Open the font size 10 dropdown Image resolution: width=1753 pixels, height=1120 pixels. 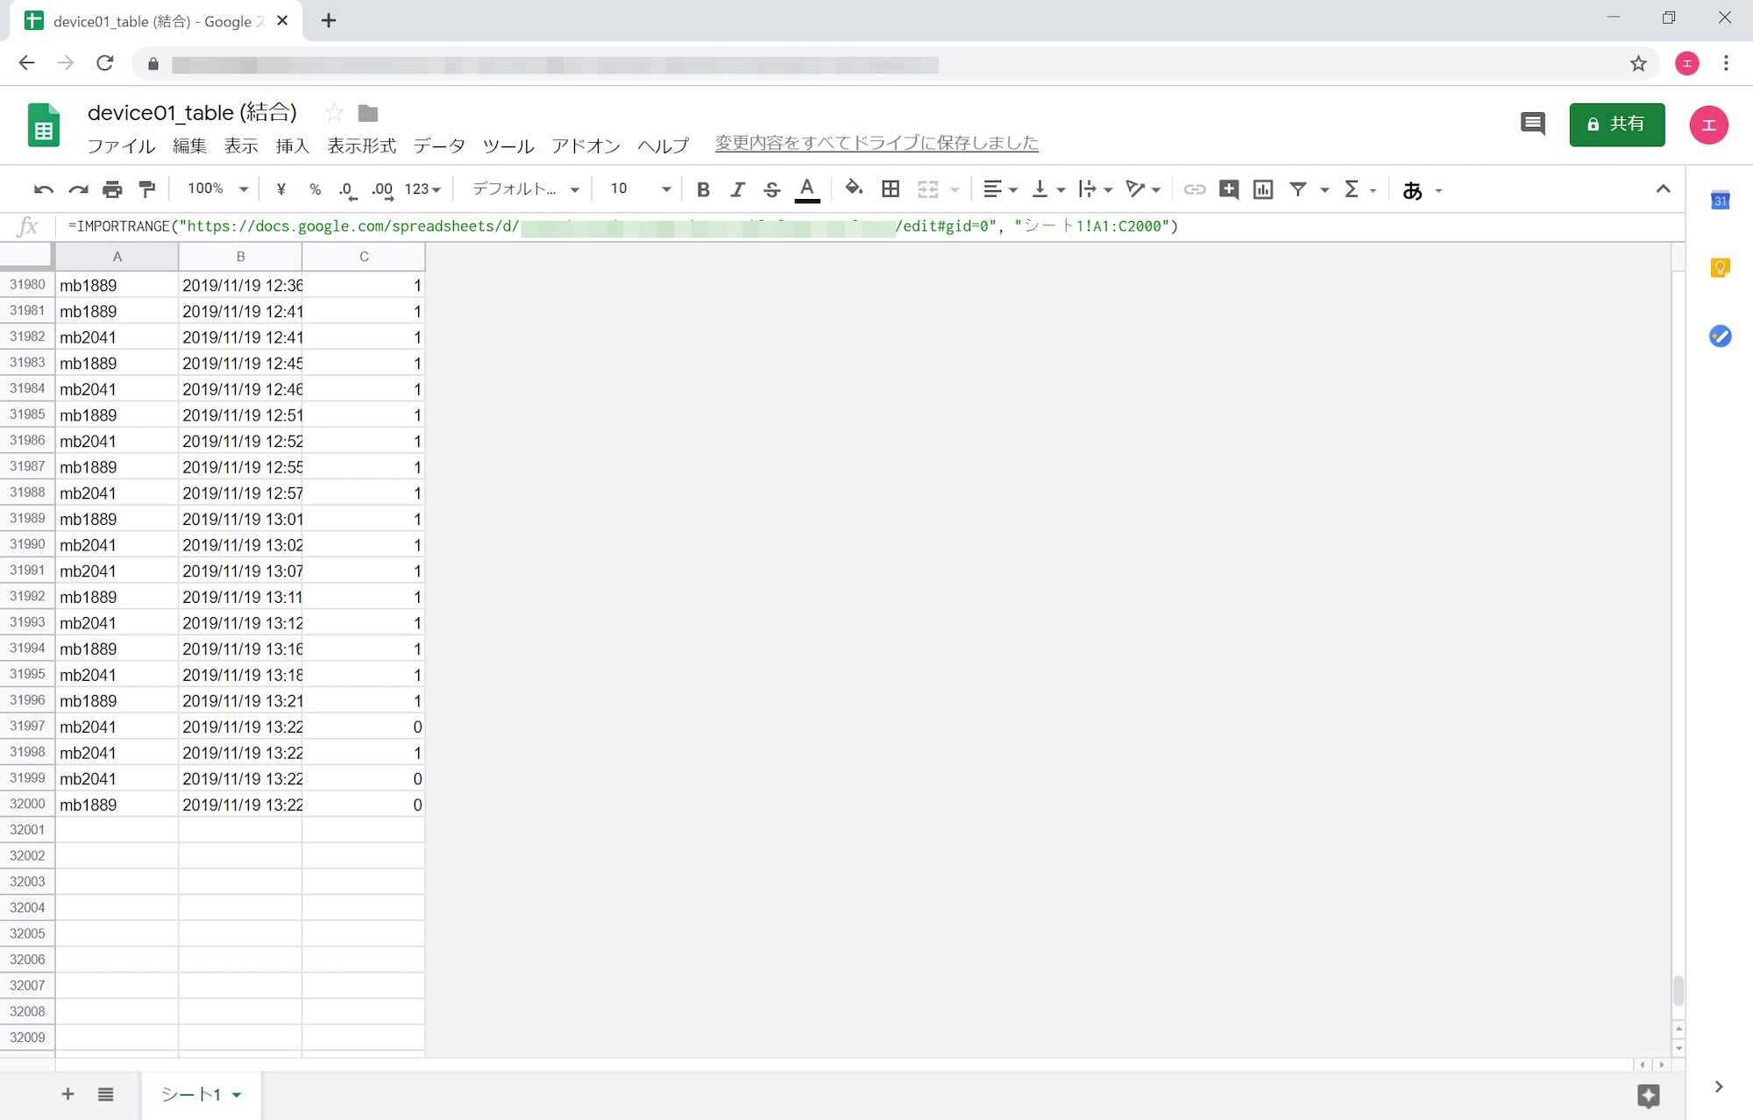pyautogui.click(x=641, y=189)
